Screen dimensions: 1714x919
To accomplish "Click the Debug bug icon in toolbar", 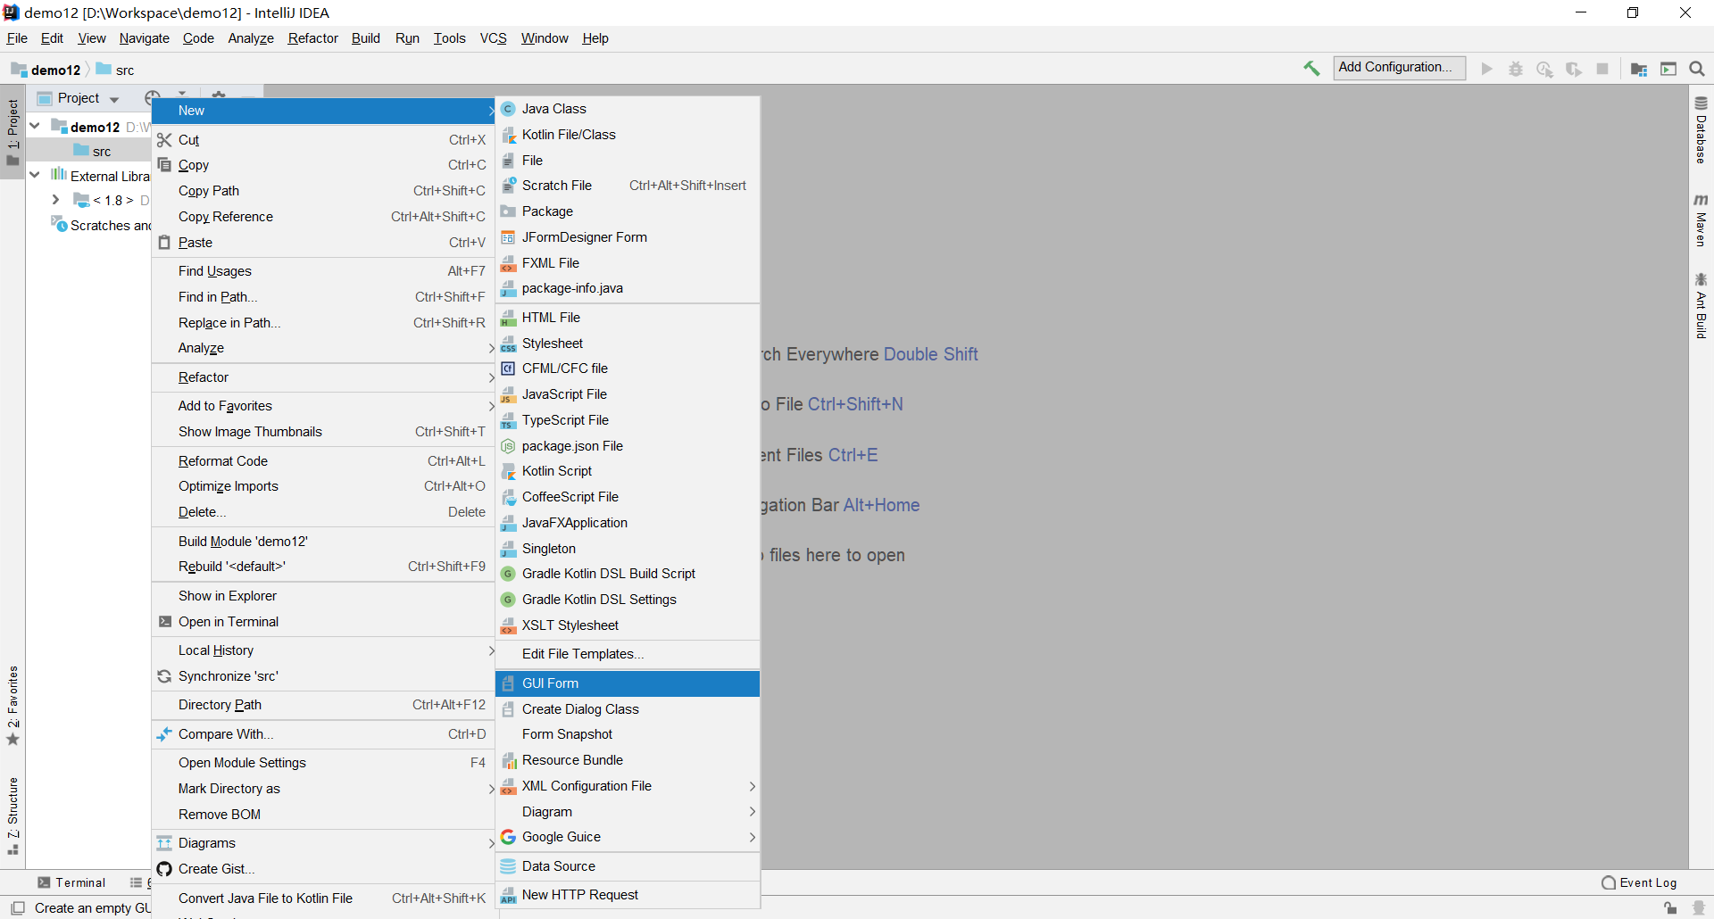I will pyautogui.click(x=1516, y=69).
